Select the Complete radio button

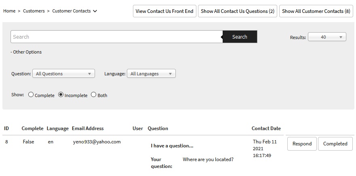tap(31, 95)
